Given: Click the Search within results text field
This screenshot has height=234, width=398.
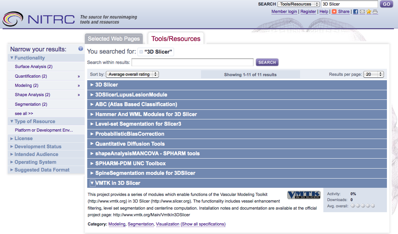Looking at the screenshot, I should click(193, 62).
